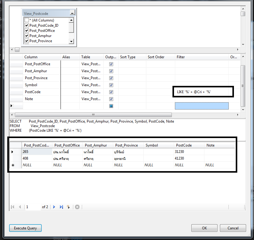Select the Sort Order header

[x=160, y=57]
